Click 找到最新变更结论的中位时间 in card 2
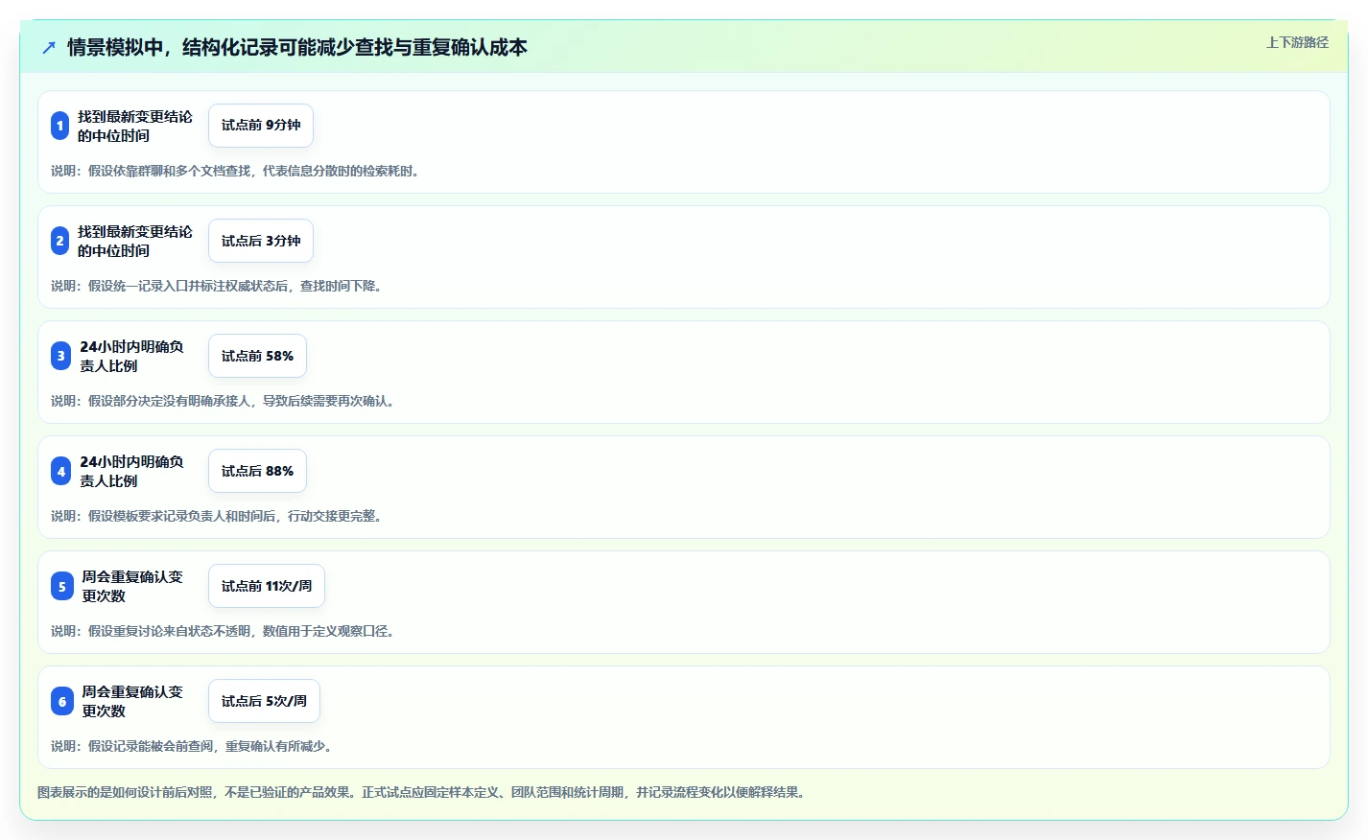Image resolution: width=1368 pixels, height=840 pixels. pos(135,241)
